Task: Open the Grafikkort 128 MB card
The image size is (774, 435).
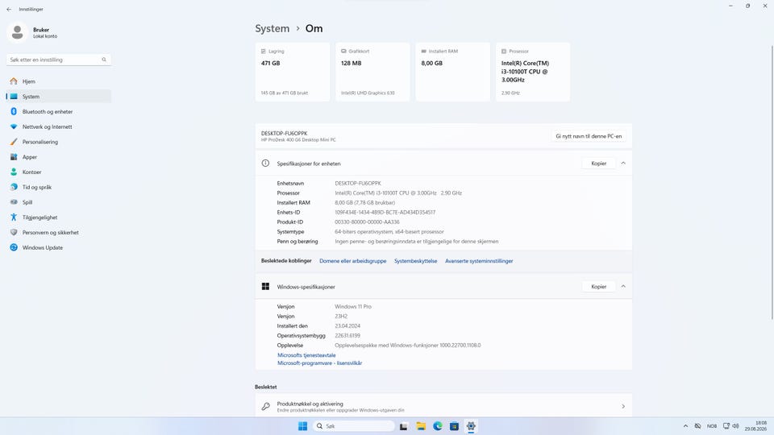Action: coord(372,72)
